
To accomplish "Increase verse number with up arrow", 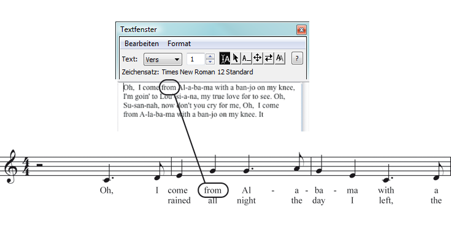I will pos(210,56).
